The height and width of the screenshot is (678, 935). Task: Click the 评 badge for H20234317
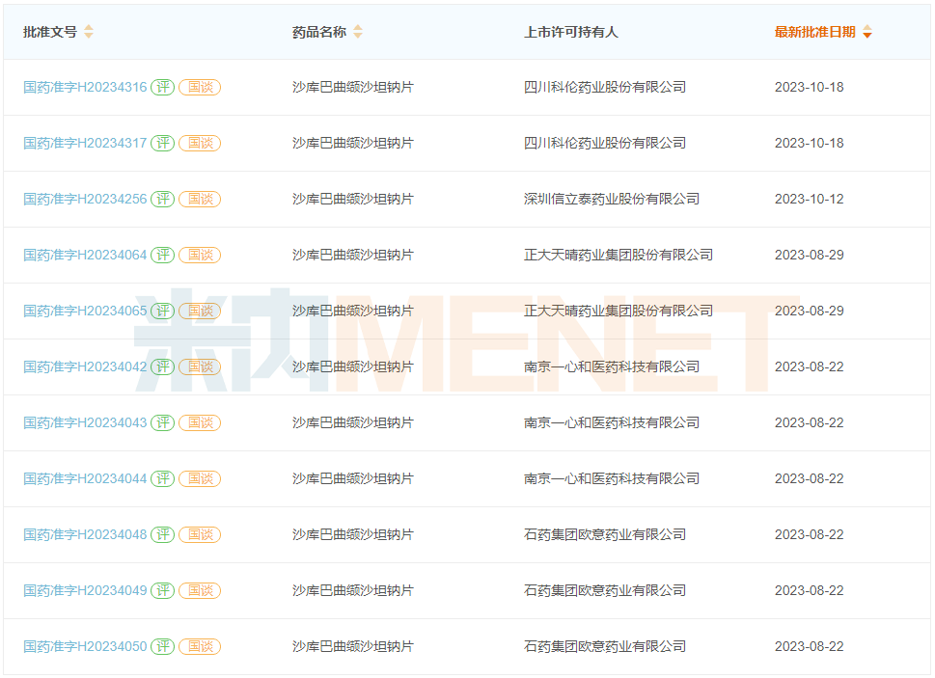[x=162, y=143]
